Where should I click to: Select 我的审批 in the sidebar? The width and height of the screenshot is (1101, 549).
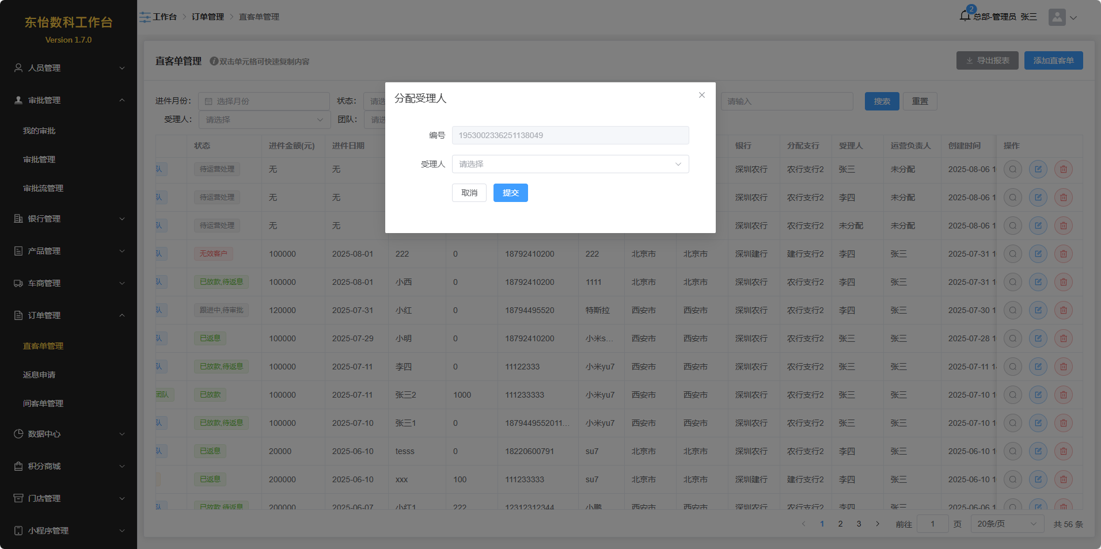pyautogui.click(x=39, y=131)
